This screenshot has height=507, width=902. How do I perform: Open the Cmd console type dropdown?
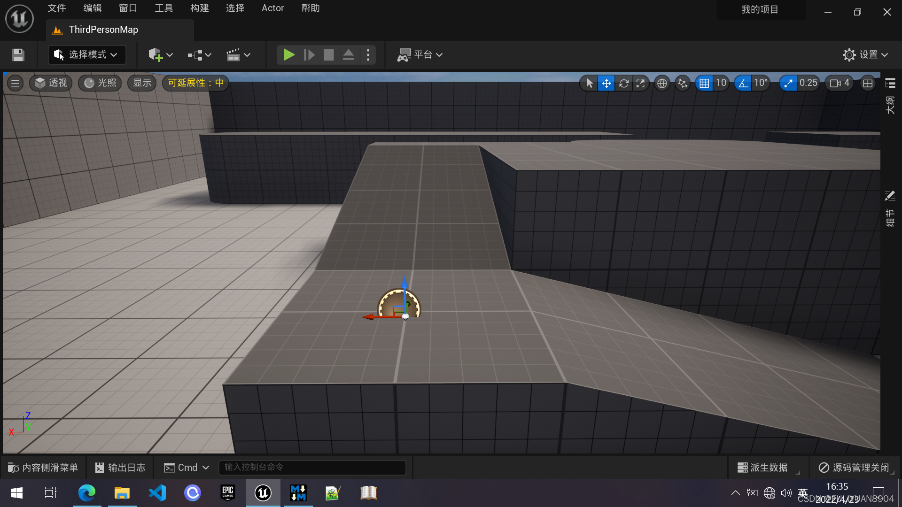tap(186, 468)
